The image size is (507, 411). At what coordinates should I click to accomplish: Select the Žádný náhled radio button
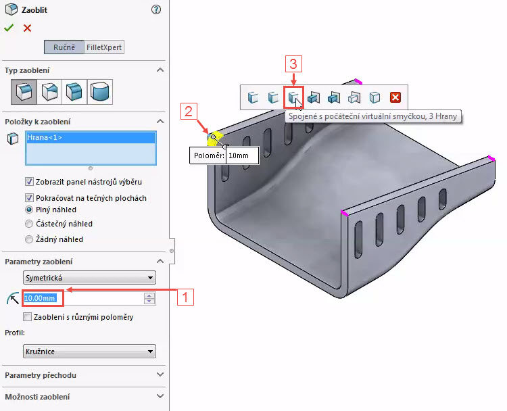click(x=29, y=239)
